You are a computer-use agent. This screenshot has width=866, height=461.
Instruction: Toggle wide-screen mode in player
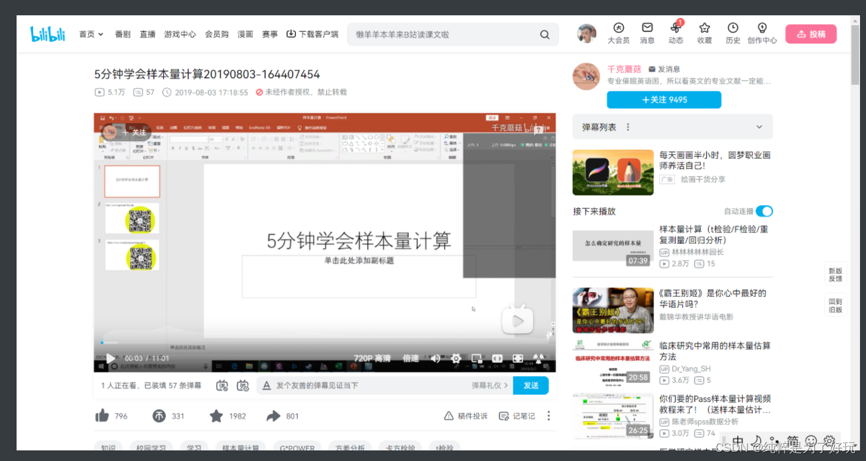click(497, 358)
